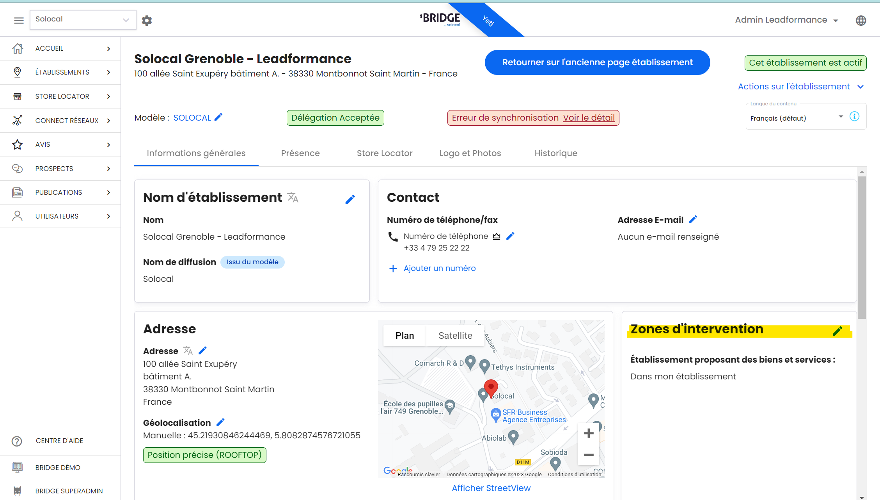
Task: Expand the Avis menu chevron
Action: [x=109, y=145]
